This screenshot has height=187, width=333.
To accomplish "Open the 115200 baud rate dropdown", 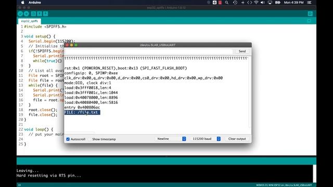I will coord(205,139).
